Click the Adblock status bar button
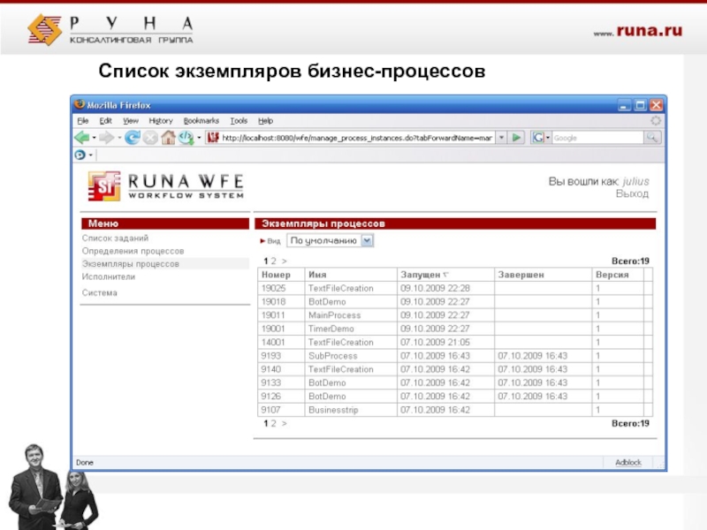Image resolution: width=707 pixels, height=530 pixels. (628, 462)
